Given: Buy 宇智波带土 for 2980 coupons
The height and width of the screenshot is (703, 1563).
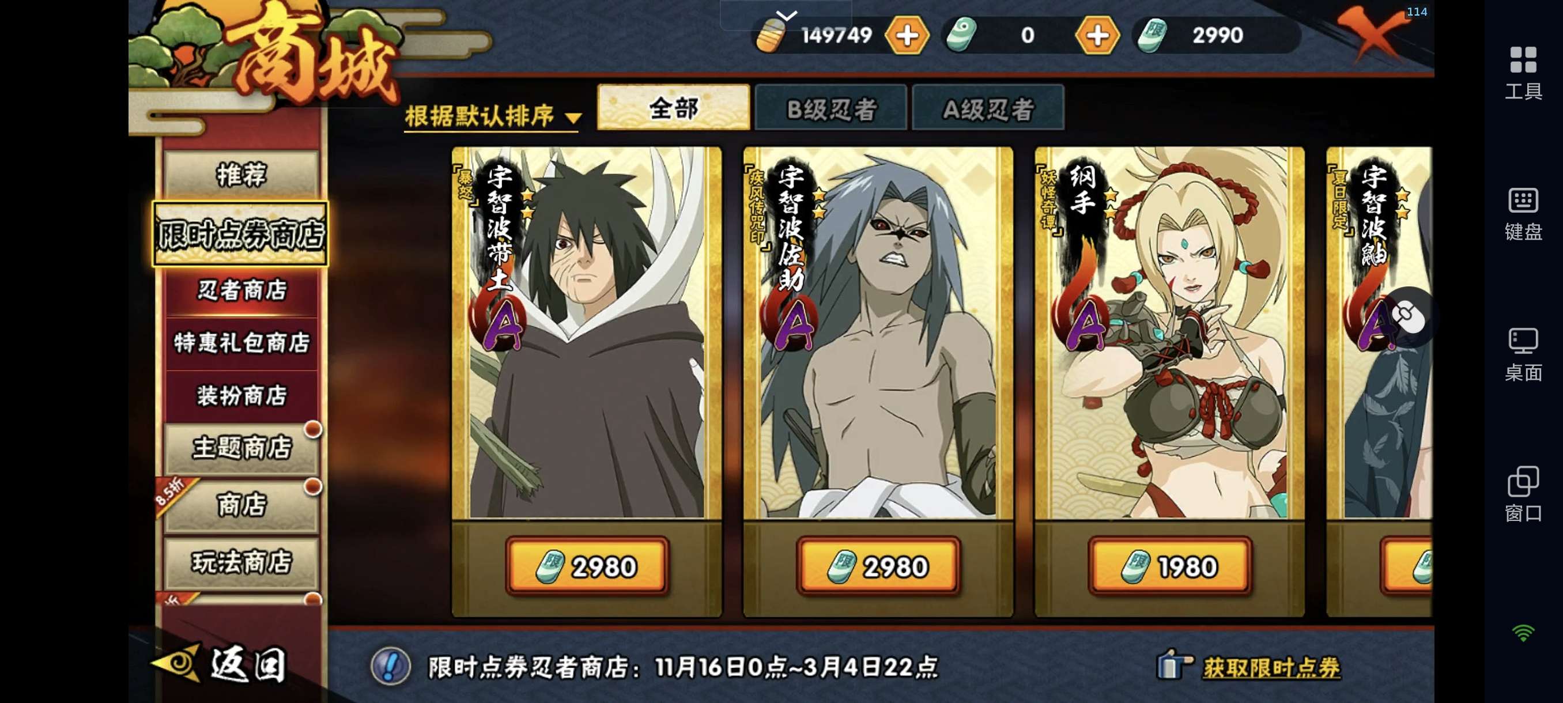Looking at the screenshot, I should [587, 566].
